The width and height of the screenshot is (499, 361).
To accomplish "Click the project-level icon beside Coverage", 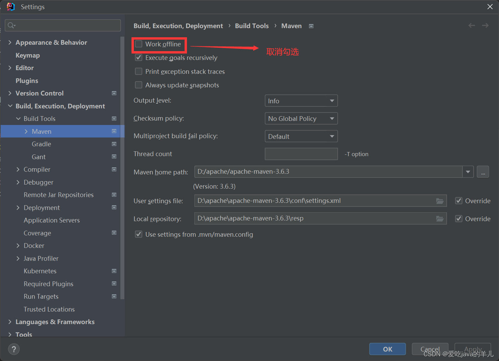I will coord(114,233).
